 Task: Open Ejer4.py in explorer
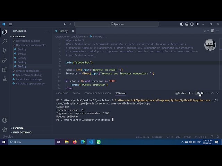click(x=22, y=62)
